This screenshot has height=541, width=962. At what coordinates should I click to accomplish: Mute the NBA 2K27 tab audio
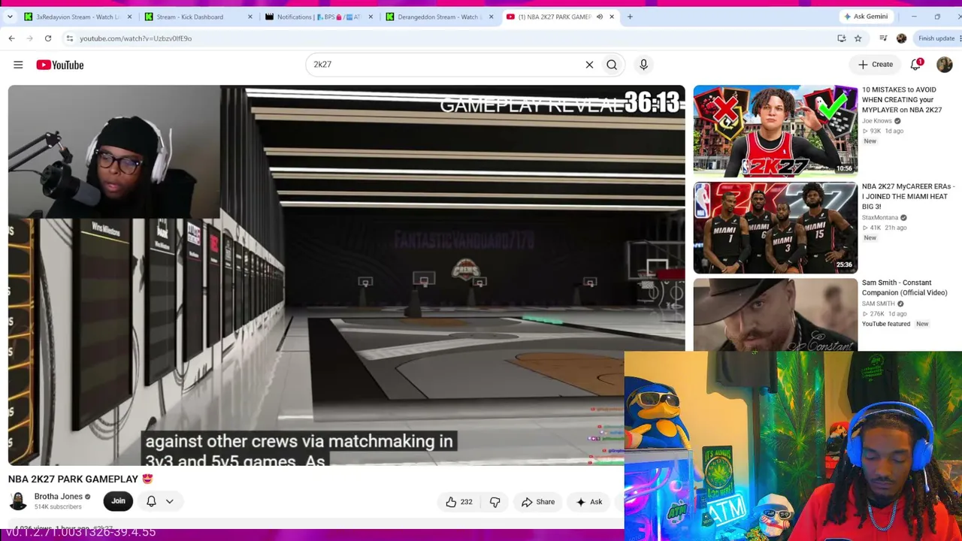pyautogui.click(x=600, y=17)
